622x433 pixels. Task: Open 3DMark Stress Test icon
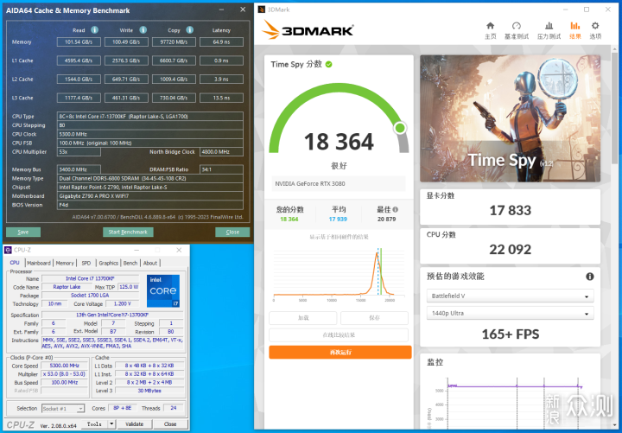pos(549,26)
